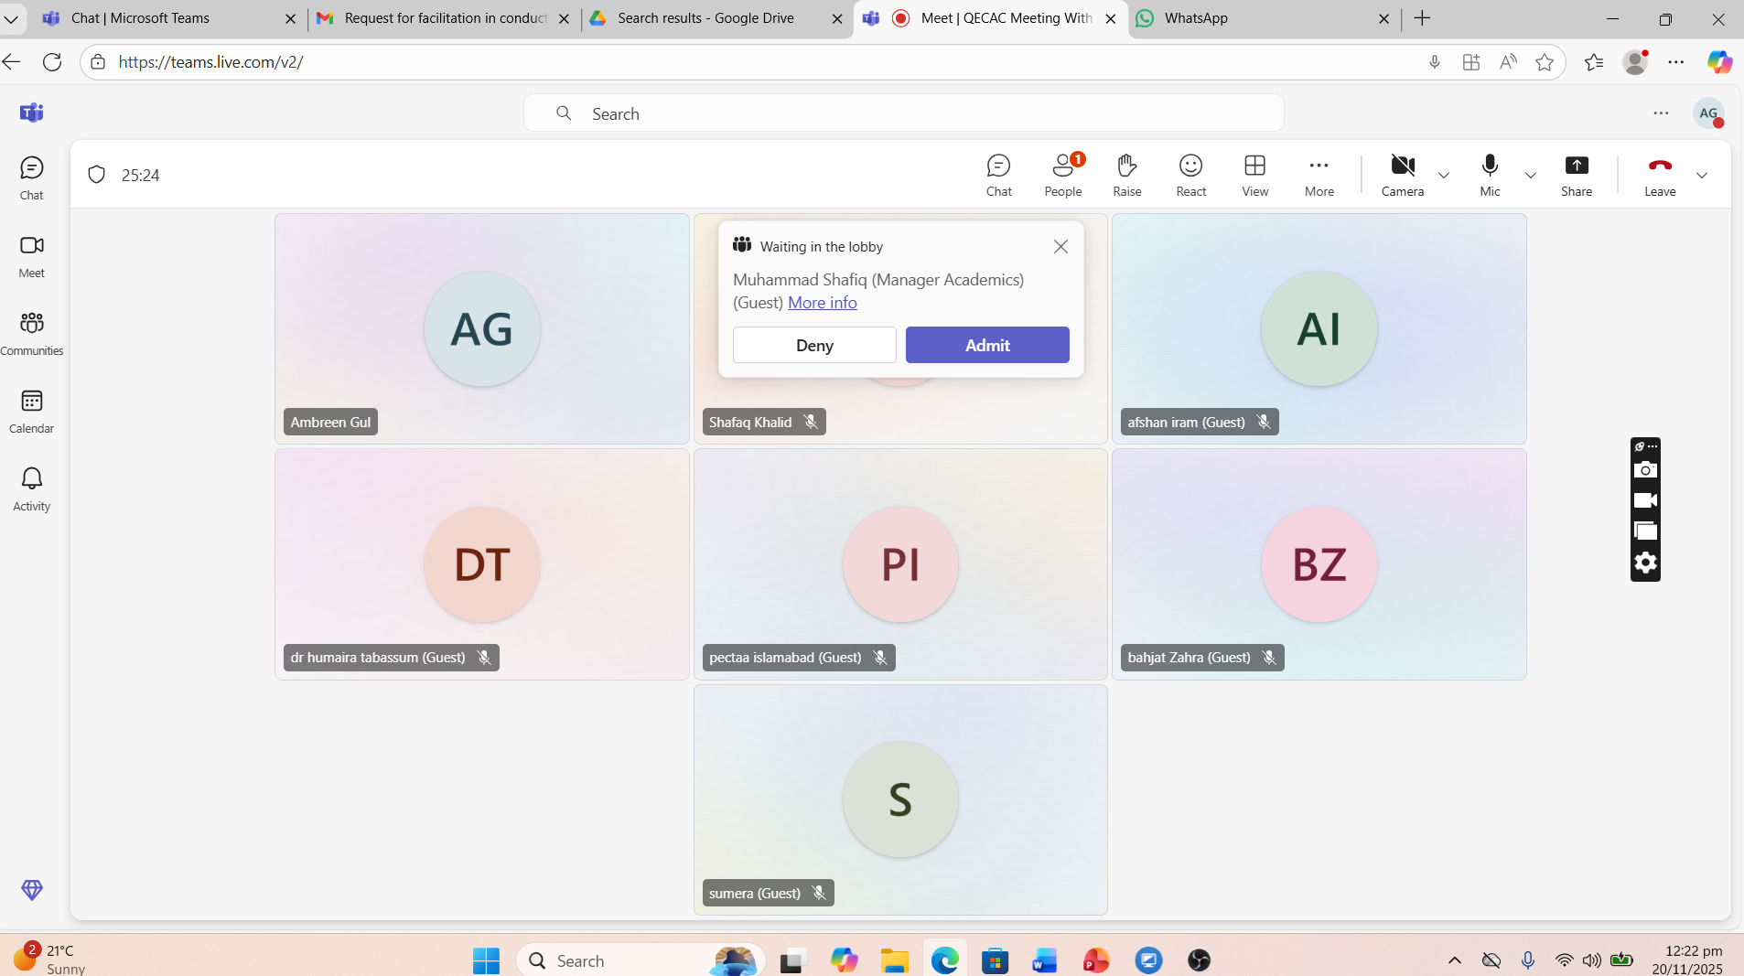Toggle the Camera on

point(1402,175)
